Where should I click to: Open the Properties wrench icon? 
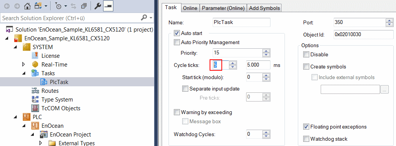coord(97,6)
